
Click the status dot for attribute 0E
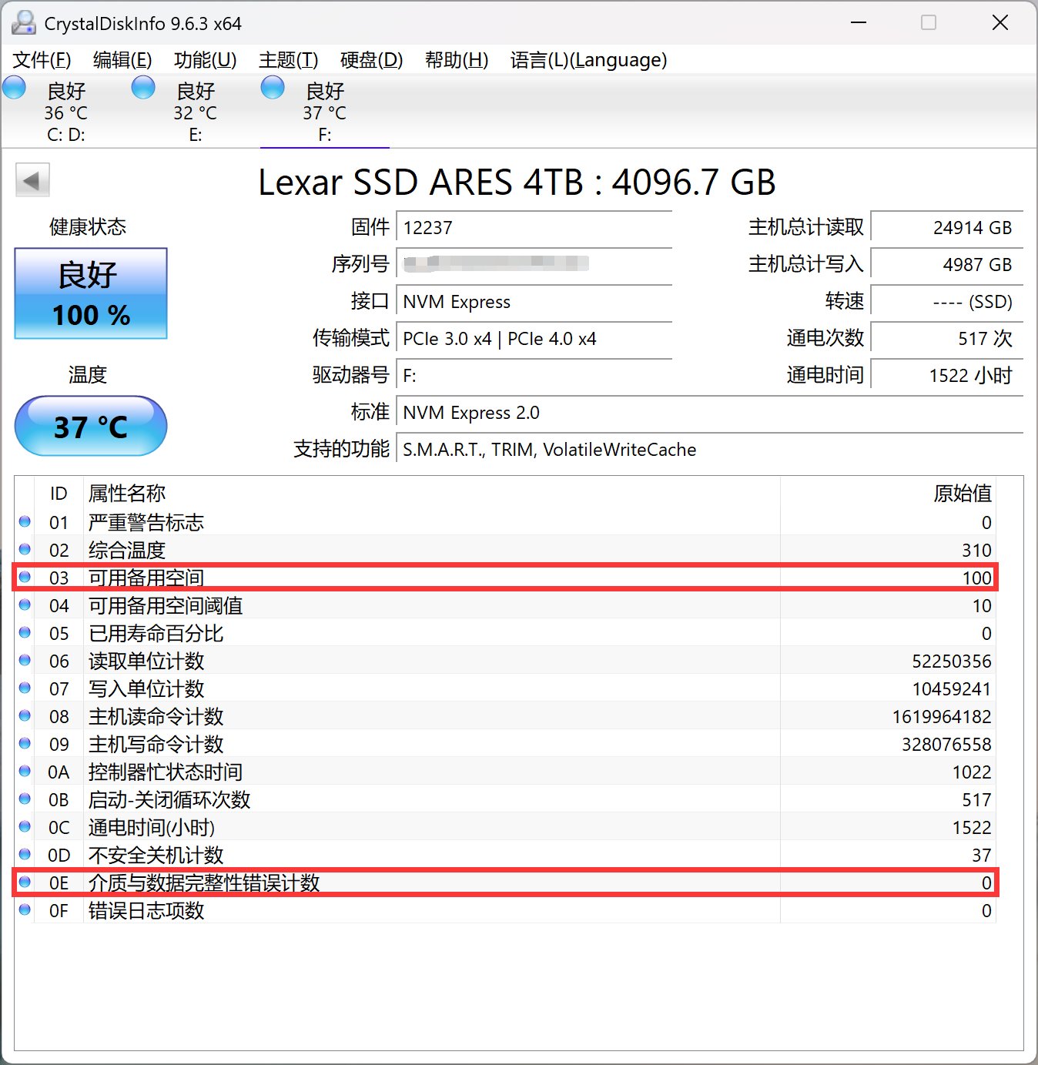[x=25, y=882]
